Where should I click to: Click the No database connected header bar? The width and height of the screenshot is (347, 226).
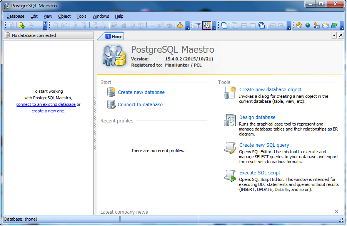click(48, 35)
